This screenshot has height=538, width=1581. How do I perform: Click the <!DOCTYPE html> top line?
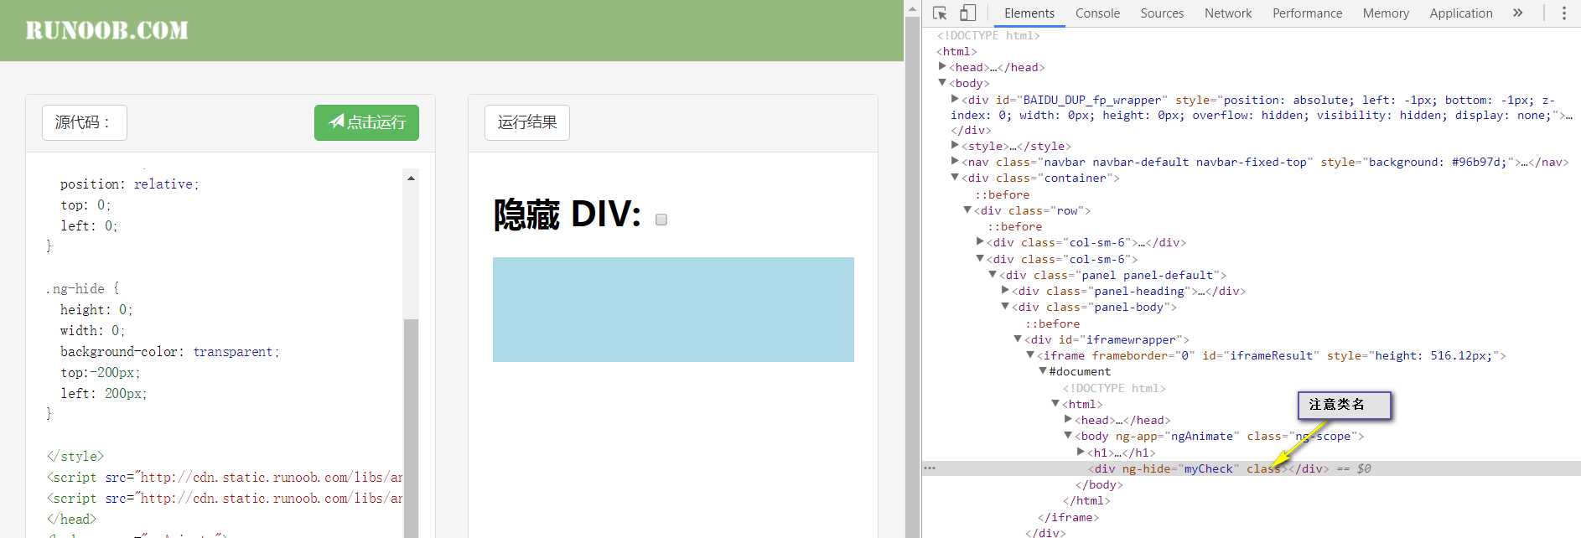click(987, 35)
